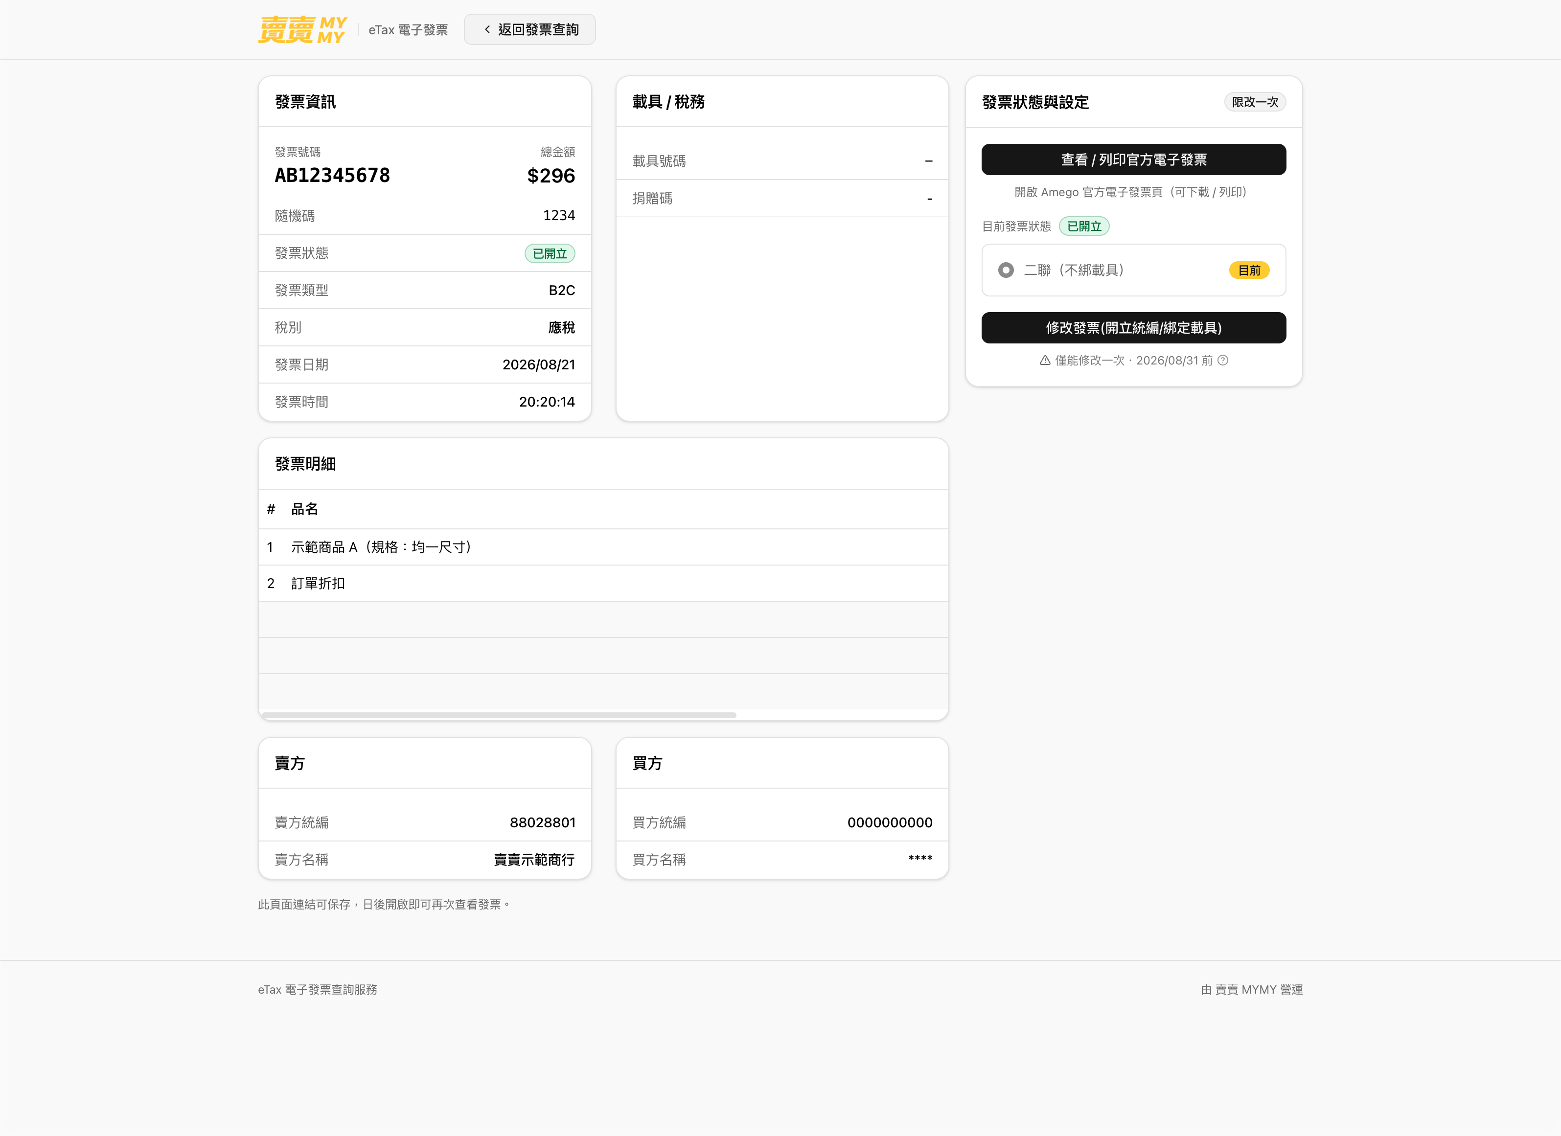Click total amount $296
This screenshot has height=1136, width=1561.
click(551, 176)
